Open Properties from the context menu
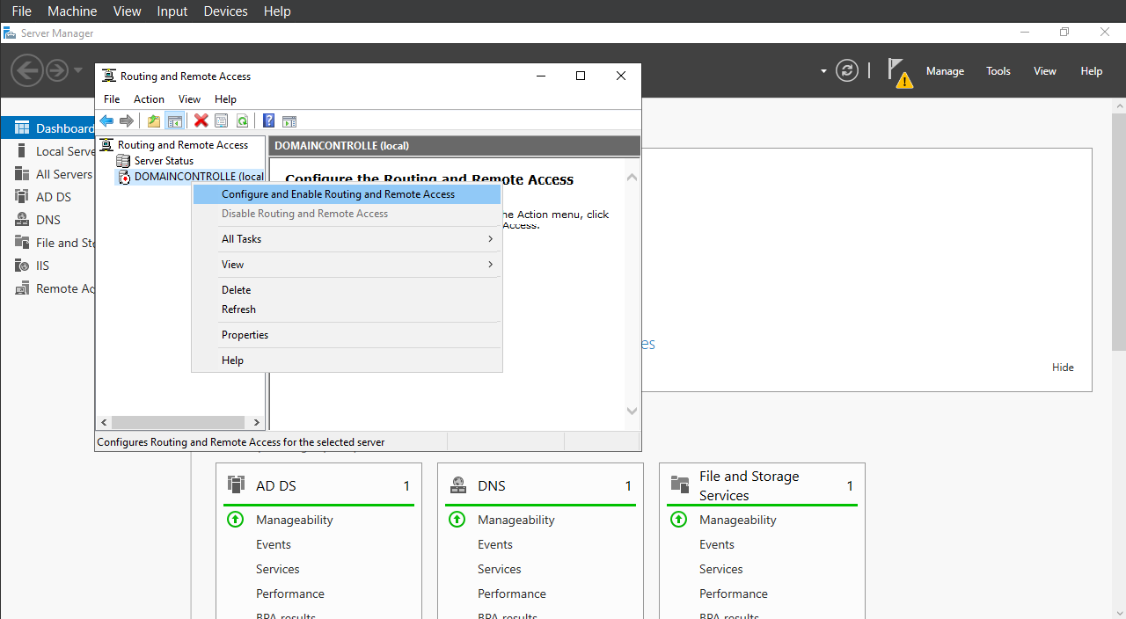This screenshot has height=619, width=1126. tap(347, 335)
